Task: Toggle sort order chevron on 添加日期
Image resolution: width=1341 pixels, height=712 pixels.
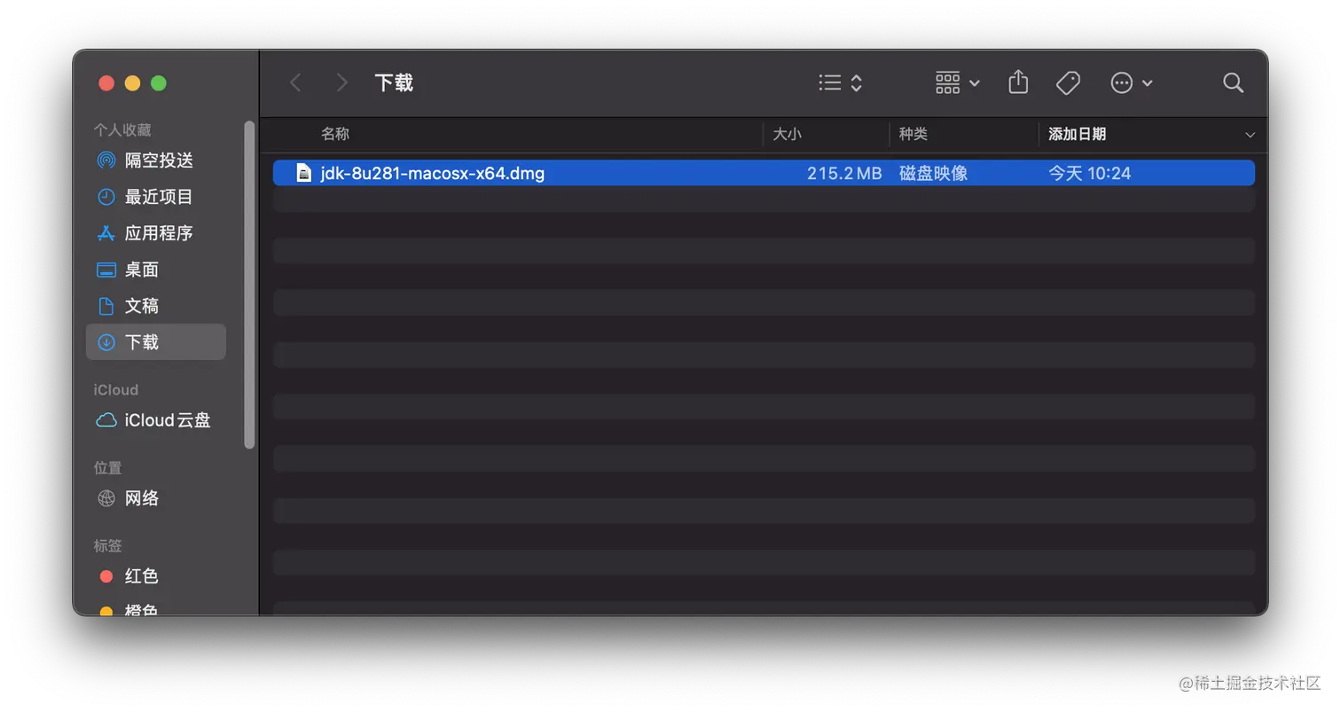Action: tap(1250, 135)
